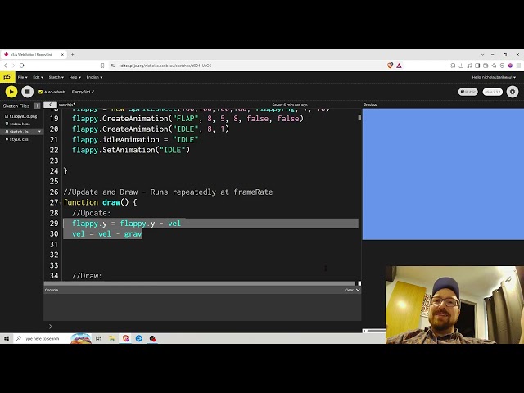This screenshot has height=393, width=524.
Task: Bookmark this page with the bookmark icon
Action: tap(102, 65)
